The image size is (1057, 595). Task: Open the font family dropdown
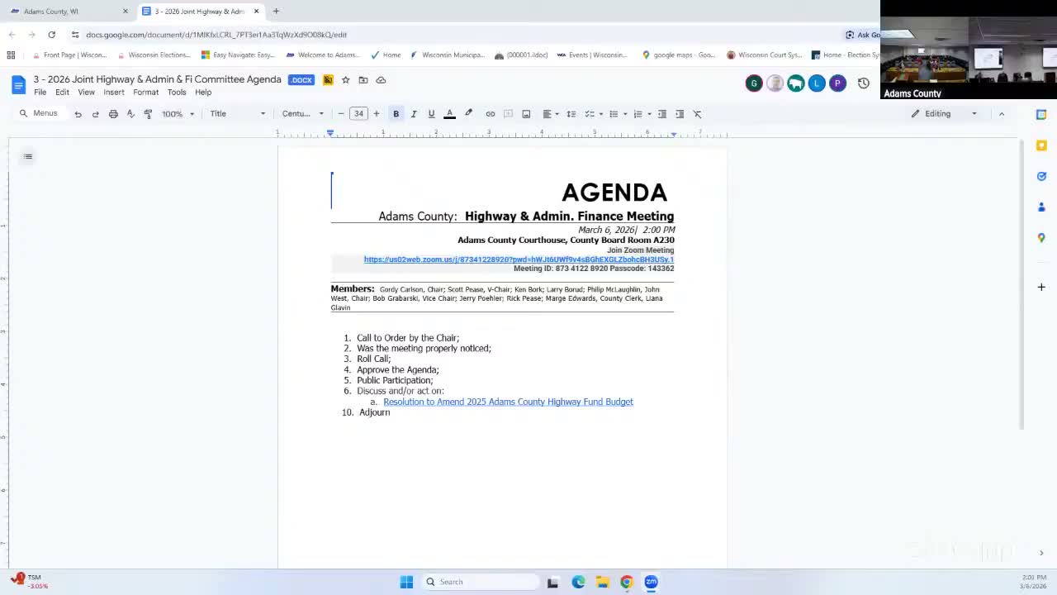(x=302, y=114)
